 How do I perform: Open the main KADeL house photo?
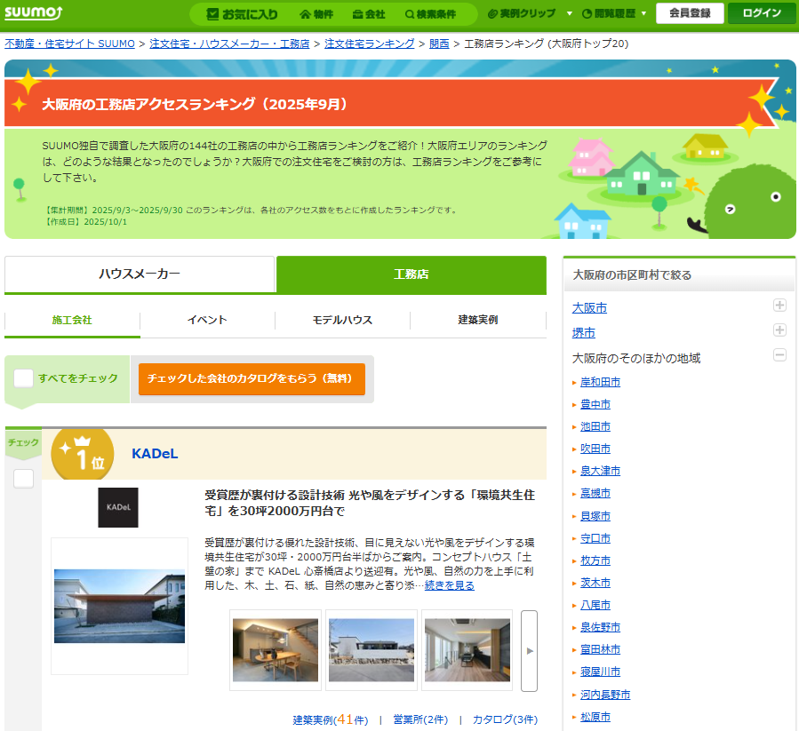[x=119, y=606]
